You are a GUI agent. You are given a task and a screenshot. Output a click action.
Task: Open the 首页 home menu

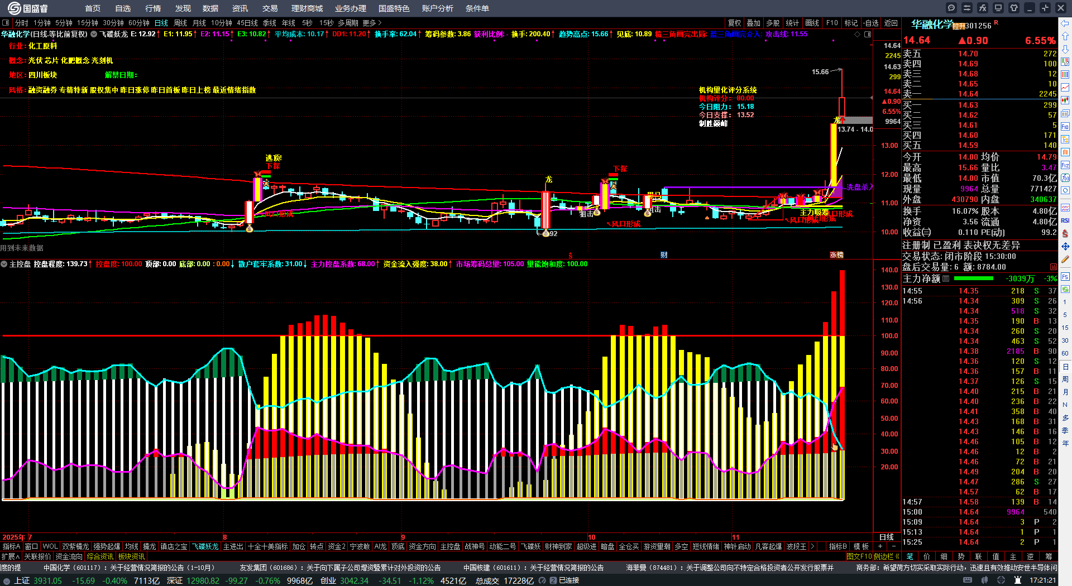coord(93,8)
